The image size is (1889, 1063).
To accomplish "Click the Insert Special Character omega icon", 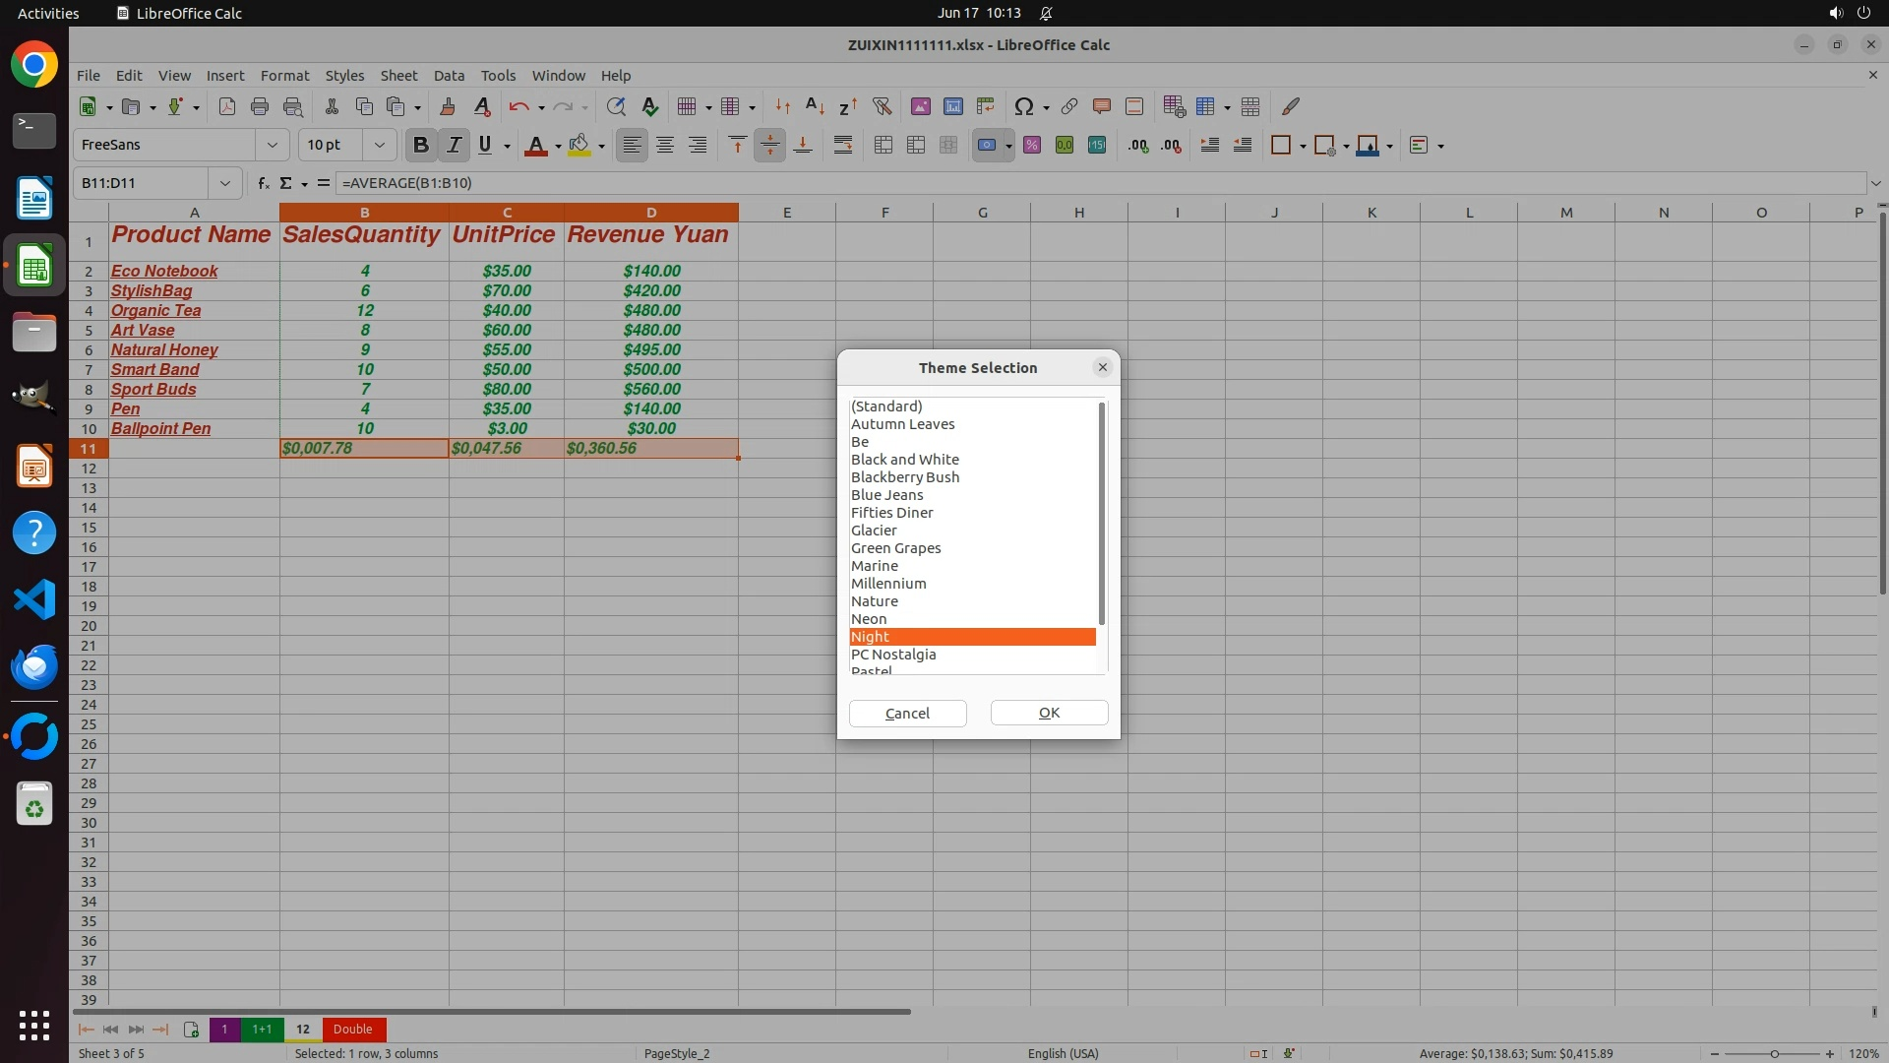I will click(x=1023, y=106).
